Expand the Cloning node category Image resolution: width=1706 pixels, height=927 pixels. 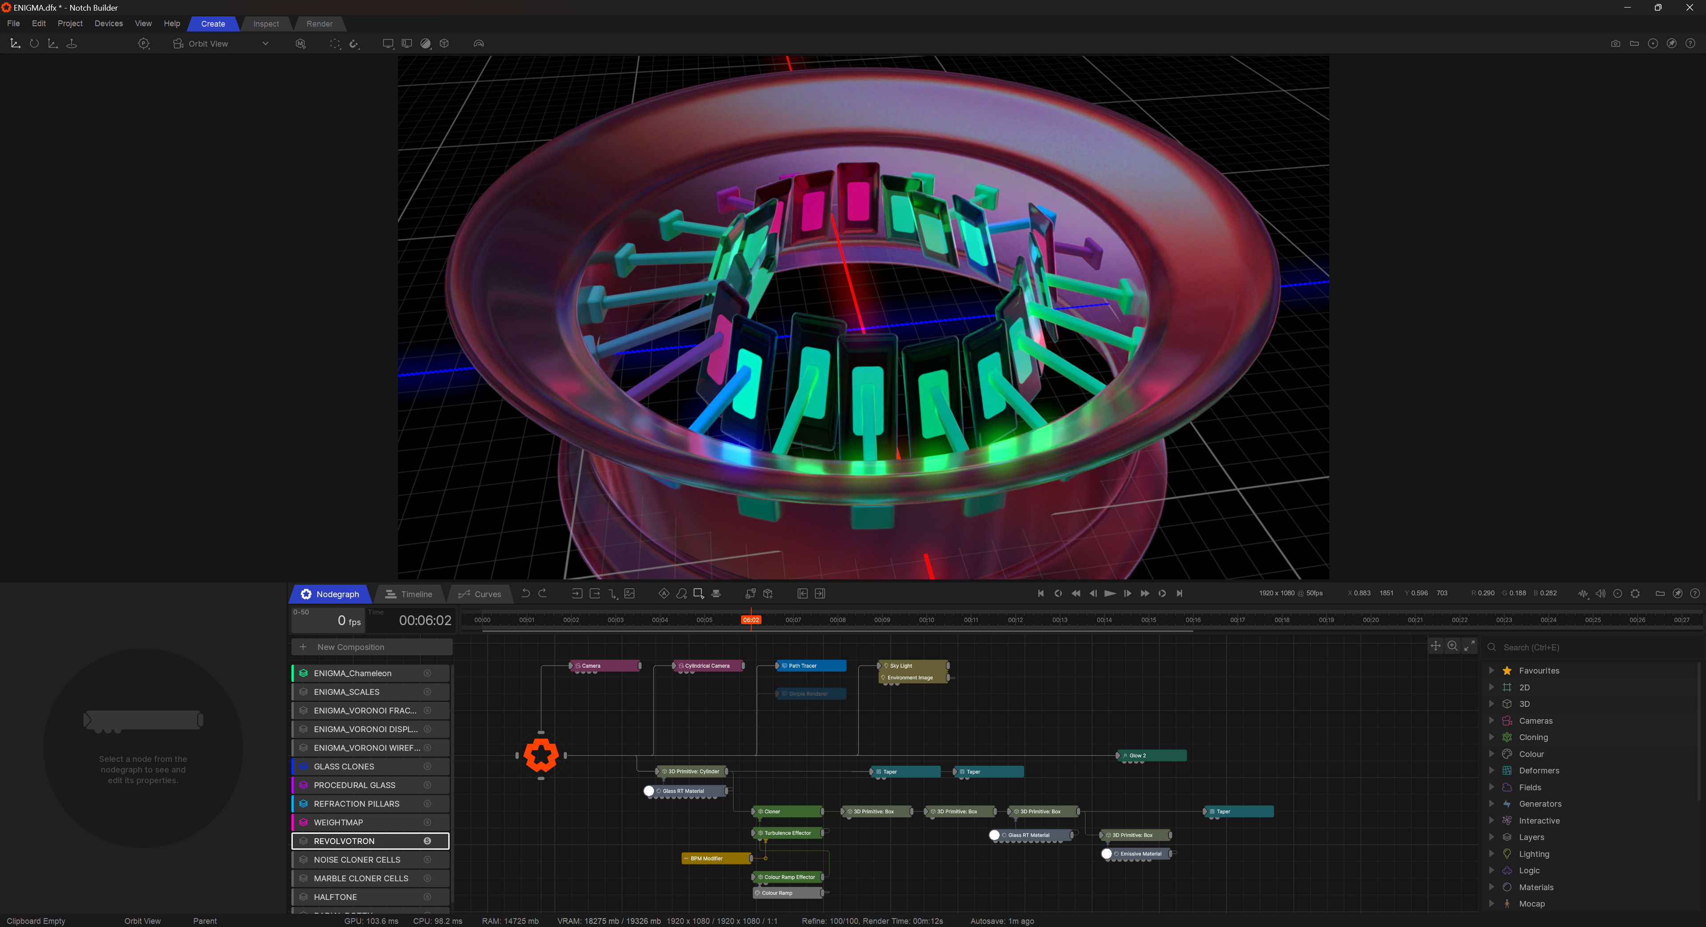pyautogui.click(x=1491, y=737)
